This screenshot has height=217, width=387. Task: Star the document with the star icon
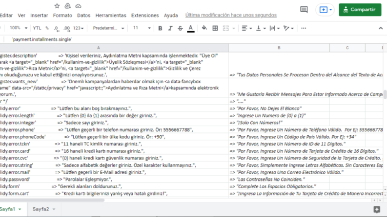click(57, 6)
